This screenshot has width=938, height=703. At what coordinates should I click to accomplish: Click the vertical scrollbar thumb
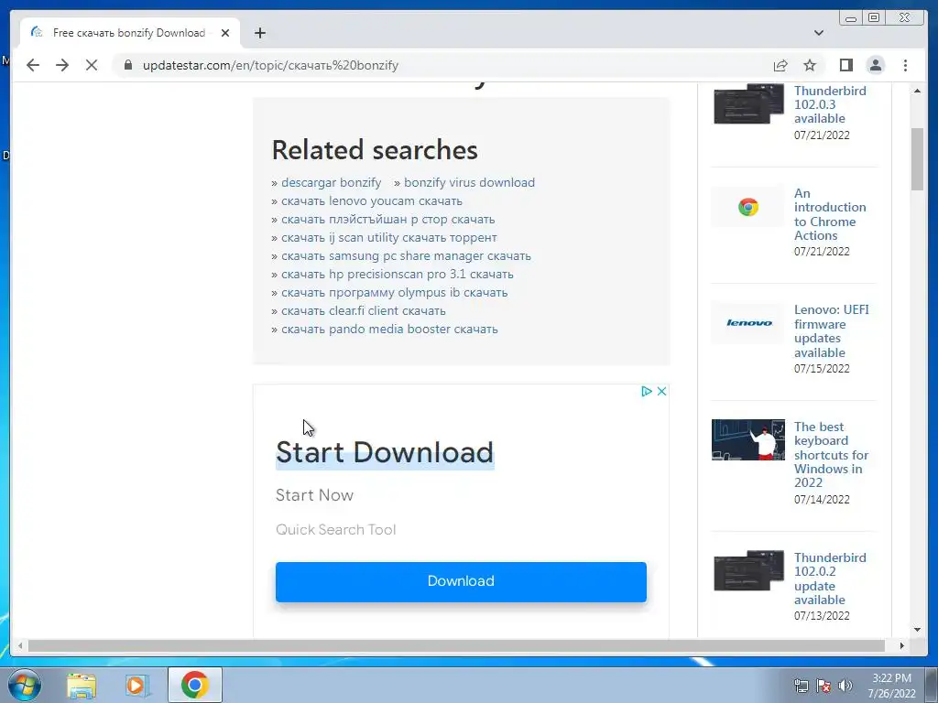pyautogui.click(x=917, y=159)
